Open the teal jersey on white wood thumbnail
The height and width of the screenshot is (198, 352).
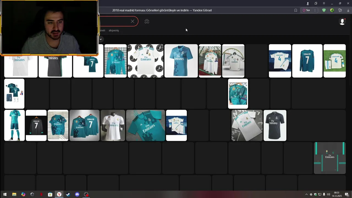(58, 125)
